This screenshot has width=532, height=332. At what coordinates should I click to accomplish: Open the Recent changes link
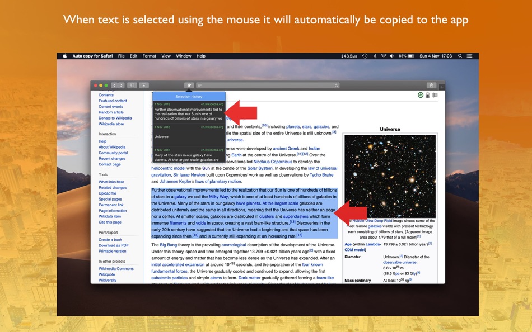(112, 159)
